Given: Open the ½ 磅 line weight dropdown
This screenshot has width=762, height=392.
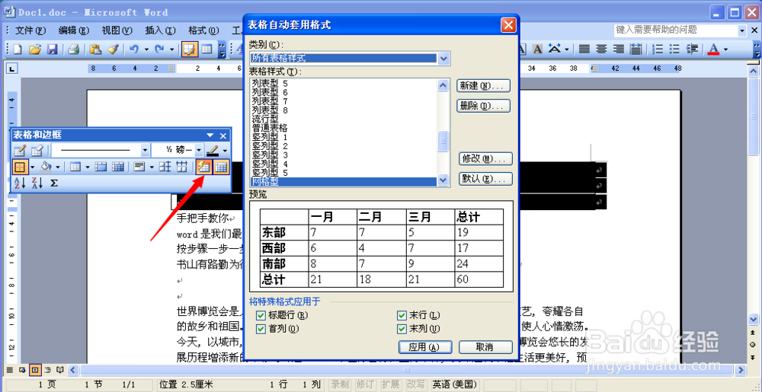Looking at the screenshot, I should tap(199, 151).
